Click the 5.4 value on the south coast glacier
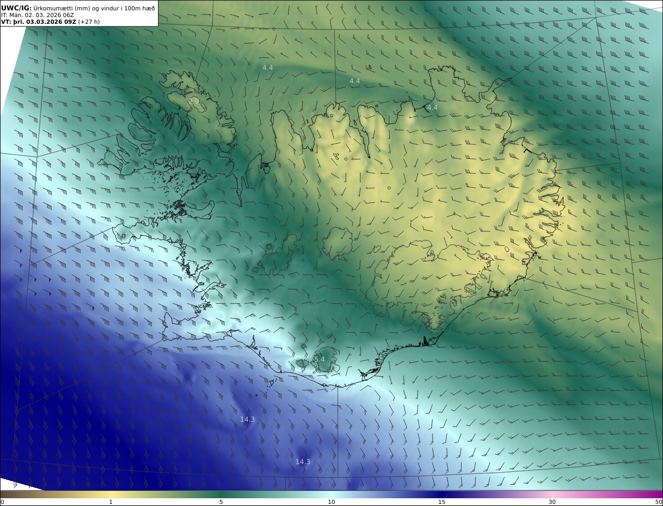The image size is (663, 506). pos(319,359)
